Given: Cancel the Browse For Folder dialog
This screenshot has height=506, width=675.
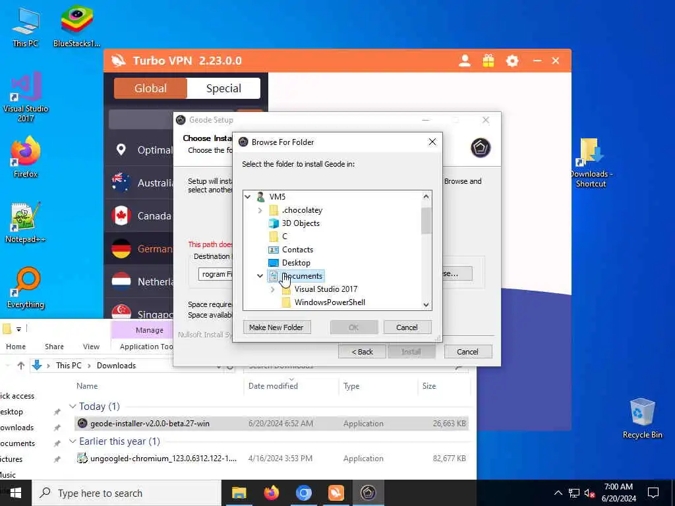Looking at the screenshot, I should (x=407, y=327).
